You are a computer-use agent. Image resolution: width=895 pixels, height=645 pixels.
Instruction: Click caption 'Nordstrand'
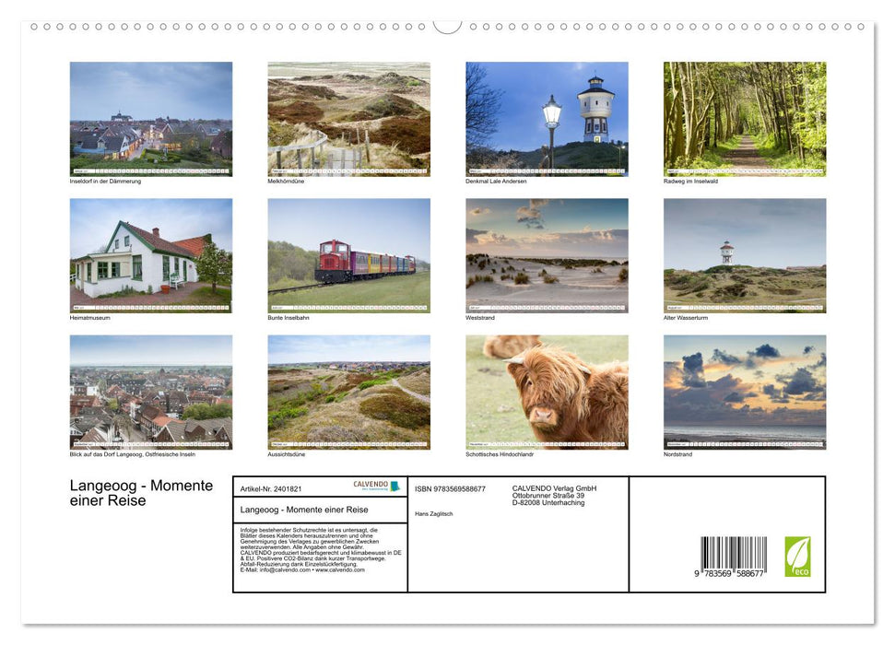point(677,454)
